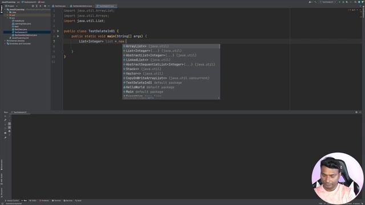365x205 pixels.
Task: Click Expand All in Project panel
Action: tap(36, 6)
